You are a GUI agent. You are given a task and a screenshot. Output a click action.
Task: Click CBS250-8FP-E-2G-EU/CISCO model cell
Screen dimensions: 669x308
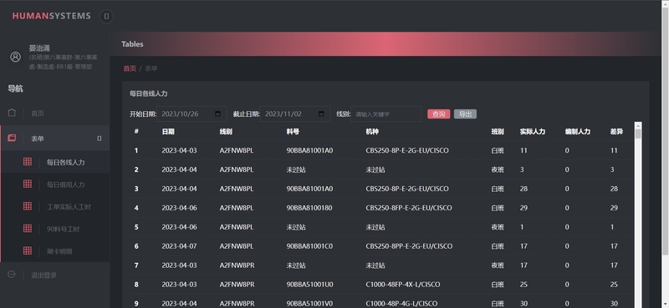click(409, 208)
